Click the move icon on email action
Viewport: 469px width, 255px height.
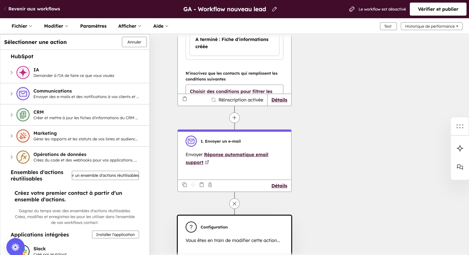(x=193, y=185)
